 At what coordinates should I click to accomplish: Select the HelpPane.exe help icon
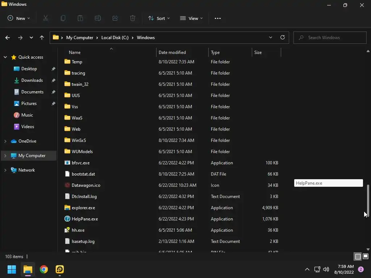pyautogui.click(x=67, y=219)
